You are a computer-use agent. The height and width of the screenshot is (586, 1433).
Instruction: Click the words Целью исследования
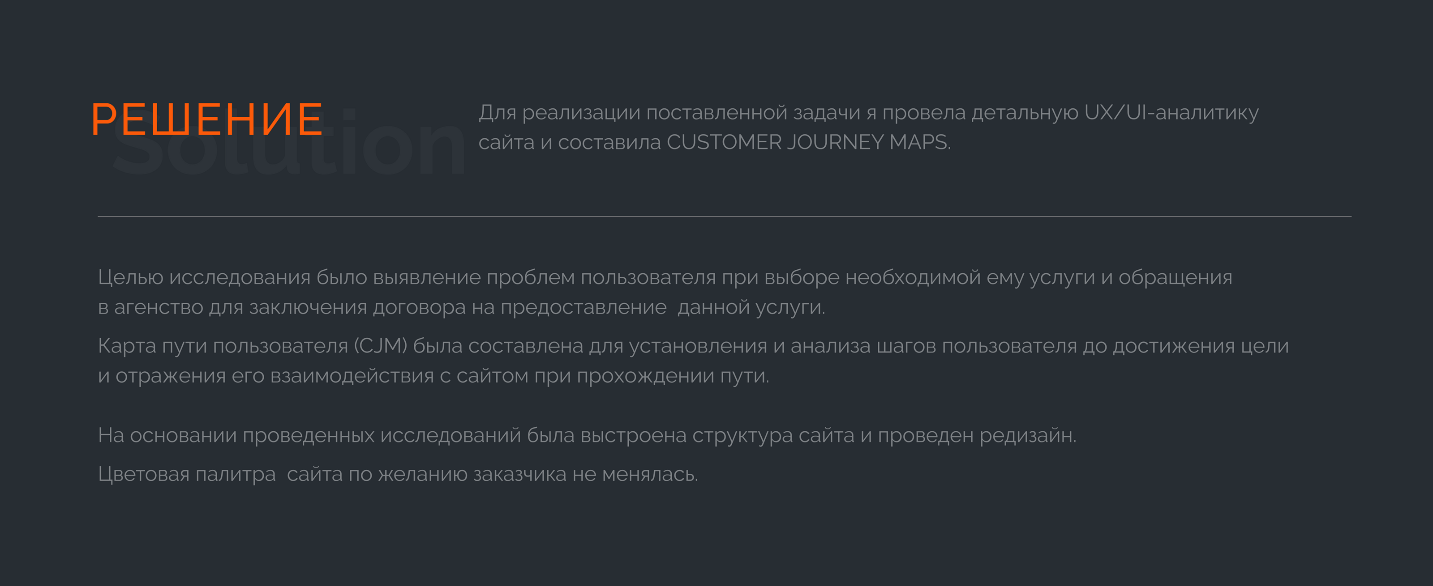coord(204,277)
